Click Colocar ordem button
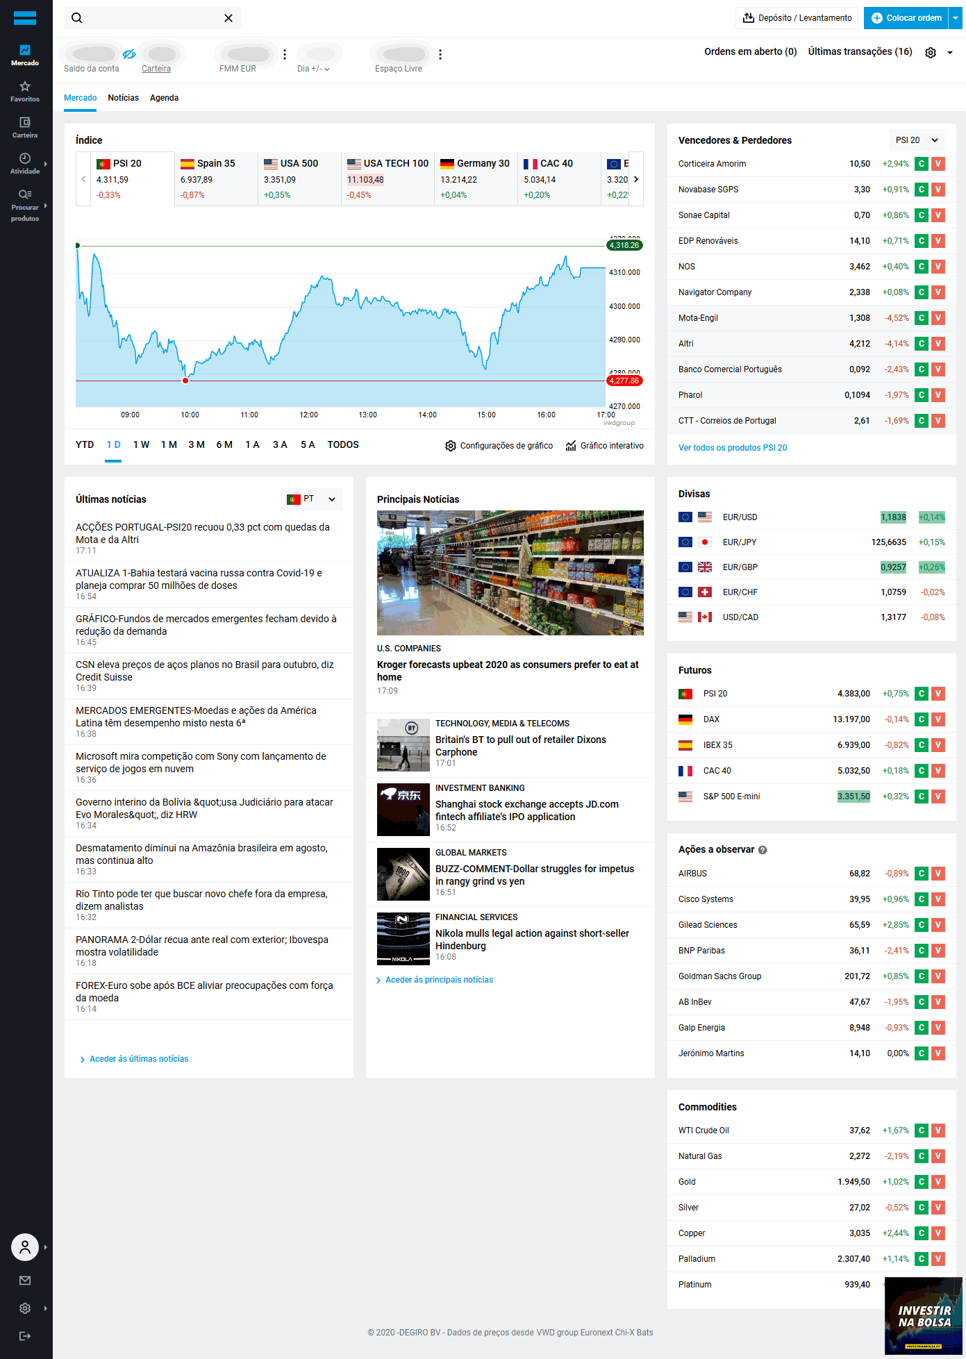Screen dimensions: 966x1359 coord(906,18)
